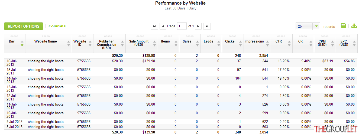
Task: Grab drag handle above Impressions header
Action: (x=256, y=36)
